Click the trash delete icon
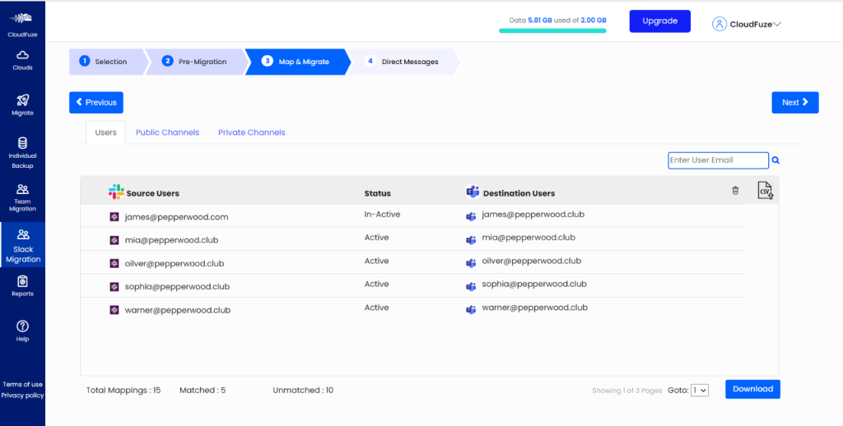 pos(735,190)
